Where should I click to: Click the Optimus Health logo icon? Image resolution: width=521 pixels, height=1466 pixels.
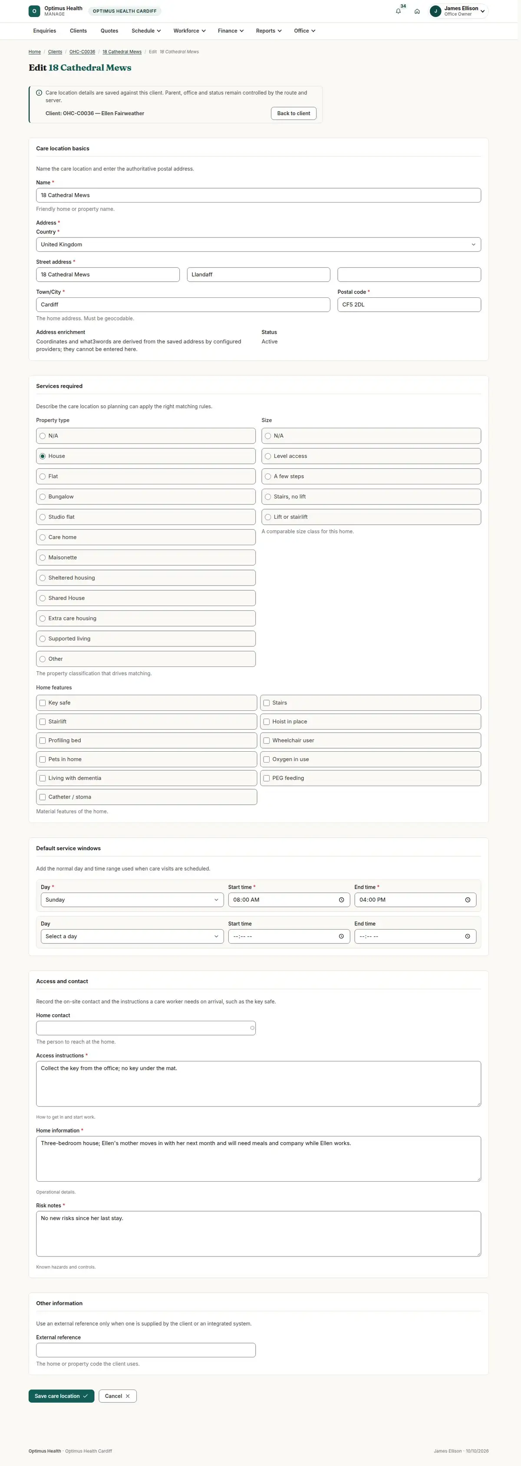pos(34,11)
